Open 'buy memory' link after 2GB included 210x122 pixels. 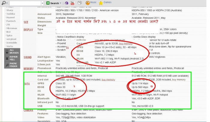pos(179,80)
